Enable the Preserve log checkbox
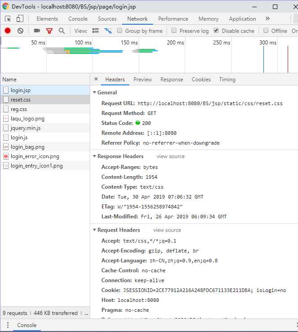 coord(174,31)
